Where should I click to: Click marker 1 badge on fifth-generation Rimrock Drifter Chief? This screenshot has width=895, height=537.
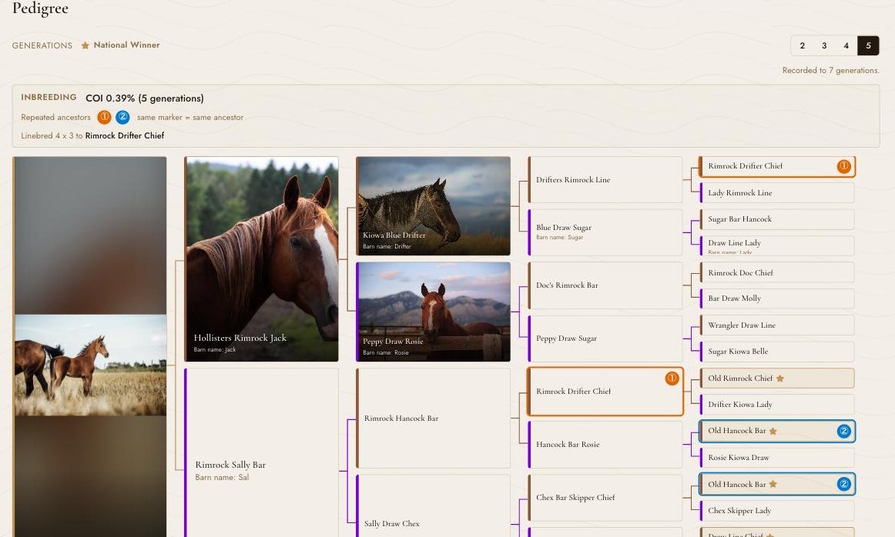coord(843,166)
